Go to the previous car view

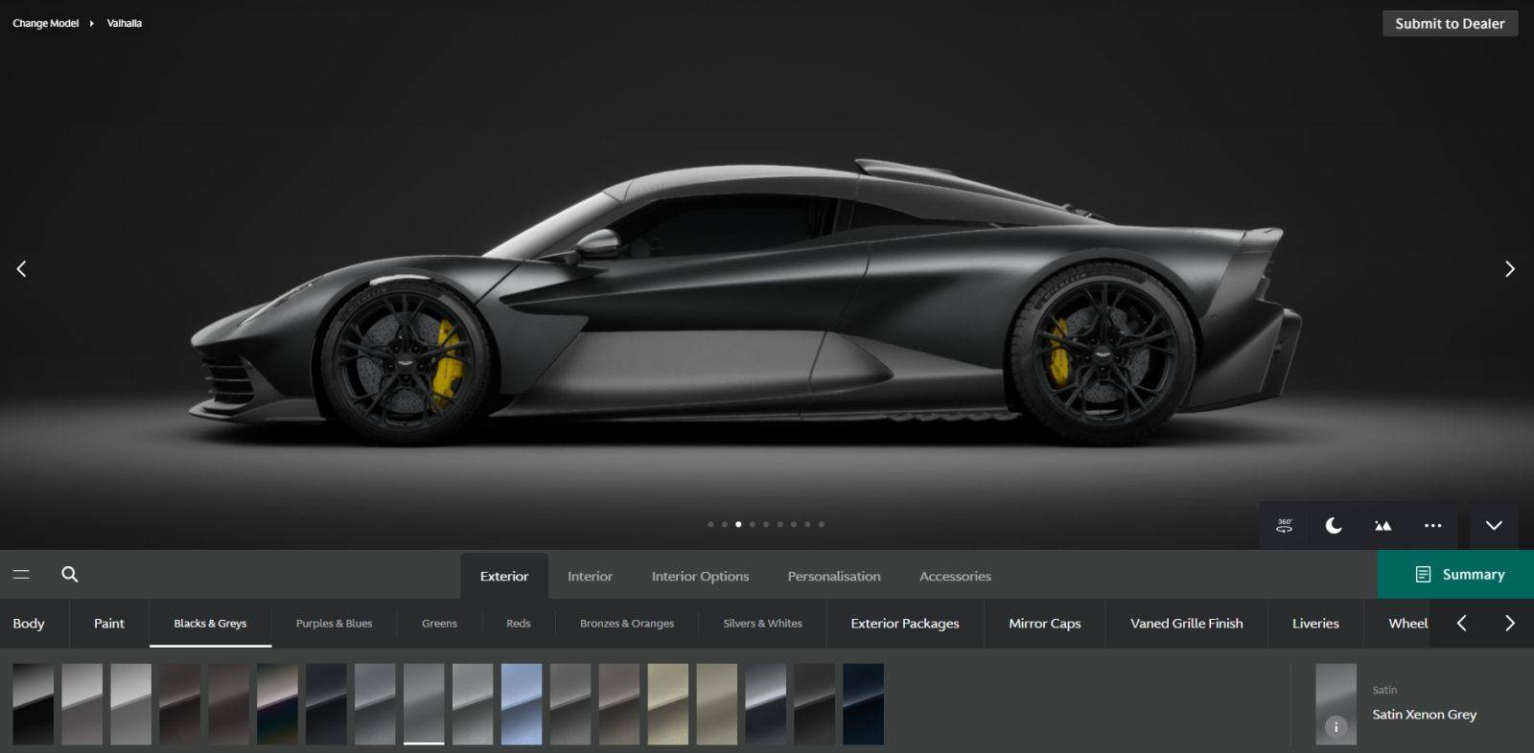point(22,269)
